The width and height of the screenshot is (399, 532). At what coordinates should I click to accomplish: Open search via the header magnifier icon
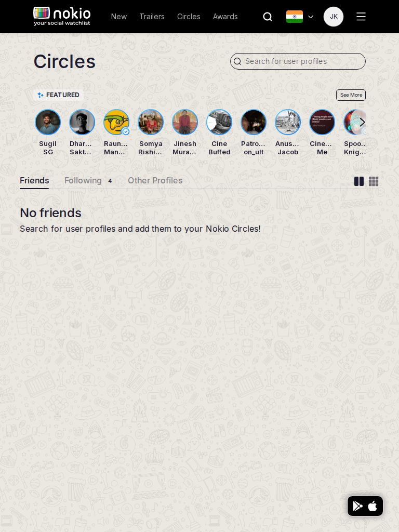pyautogui.click(x=268, y=17)
